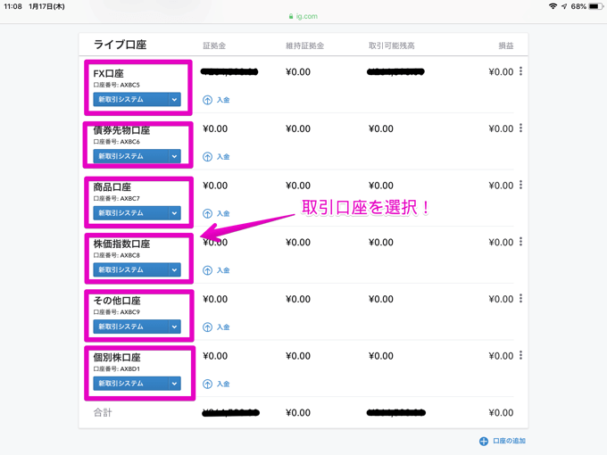Viewport: 607px width, 455px height.
Task: Open the 商品口座 row three-dot menu
Action: pyautogui.click(x=520, y=186)
